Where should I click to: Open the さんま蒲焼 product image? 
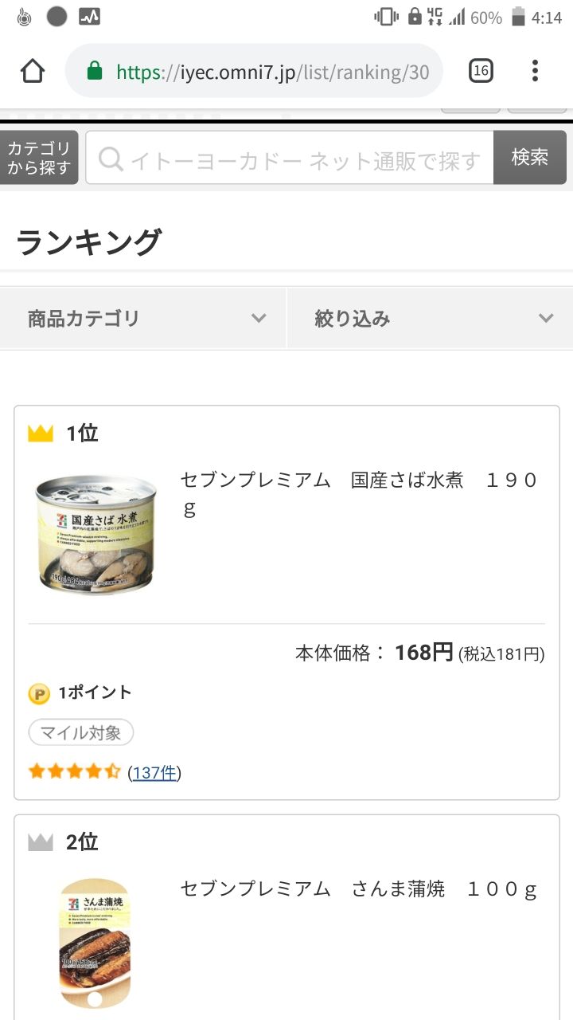click(95, 943)
